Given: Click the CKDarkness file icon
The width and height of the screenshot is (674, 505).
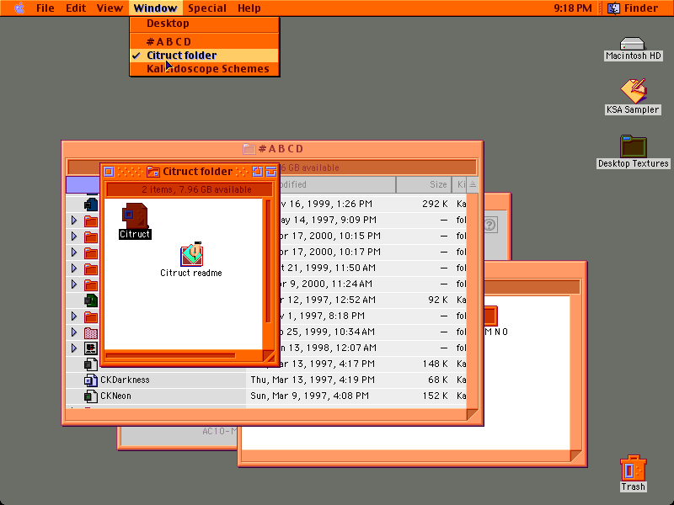Looking at the screenshot, I should click(x=90, y=380).
